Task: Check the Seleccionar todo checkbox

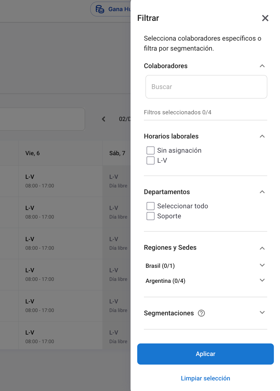Action: coord(151,206)
